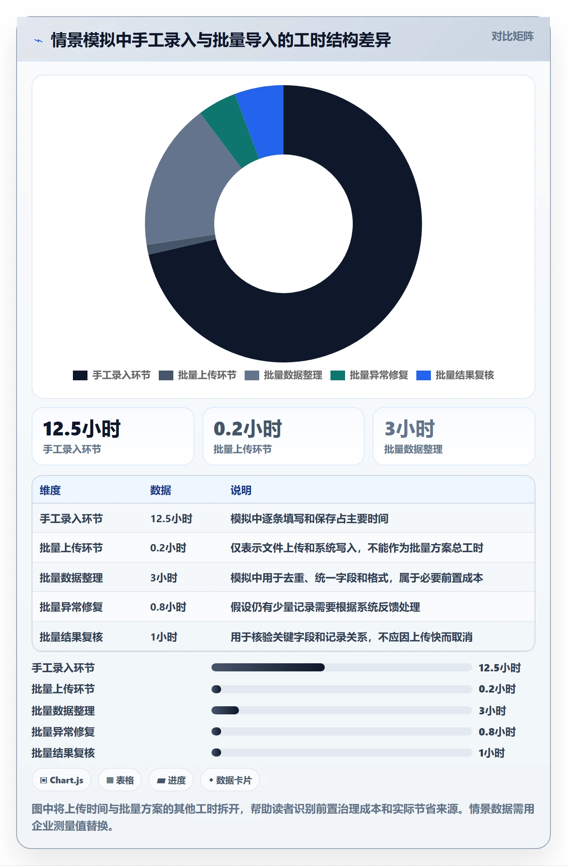Click the 数据 column header

tap(161, 490)
